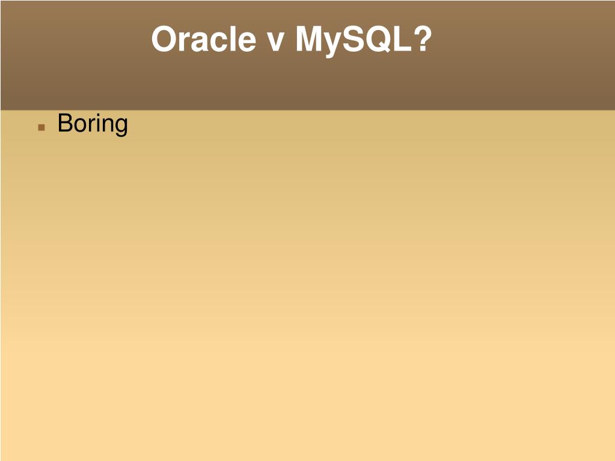Screen dimensions: 615x461
Task: Click the capital 'B' of Boring
Action: [65, 123]
